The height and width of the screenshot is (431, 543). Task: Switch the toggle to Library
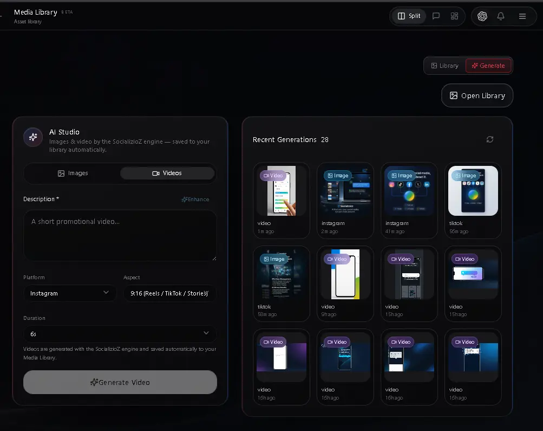click(x=445, y=66)
